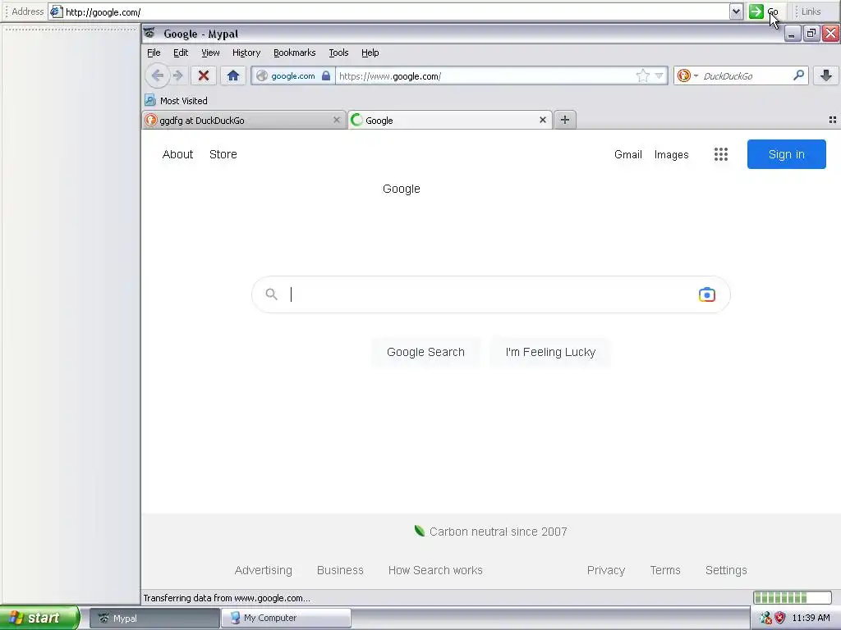This screenshot has height=630, width=841.
Task: Open How Search works footer link
Action: coord(435,570)
